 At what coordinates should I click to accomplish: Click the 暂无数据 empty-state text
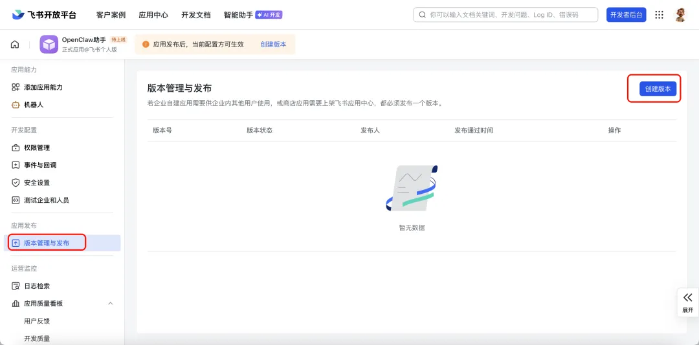412,227
